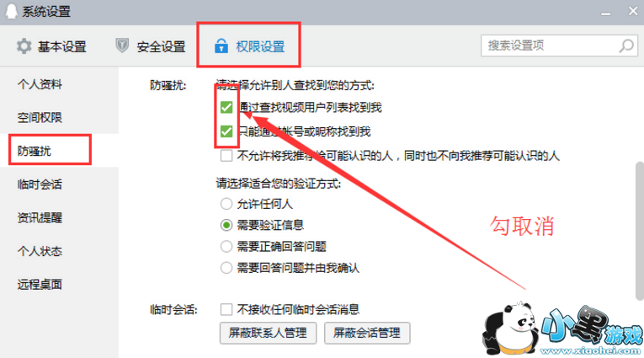
Task: Click the gear icon for 基本设置
Action: point(24,46)
